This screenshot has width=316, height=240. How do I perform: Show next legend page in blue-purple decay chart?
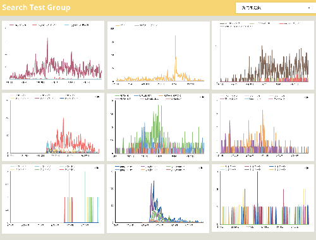202,168
